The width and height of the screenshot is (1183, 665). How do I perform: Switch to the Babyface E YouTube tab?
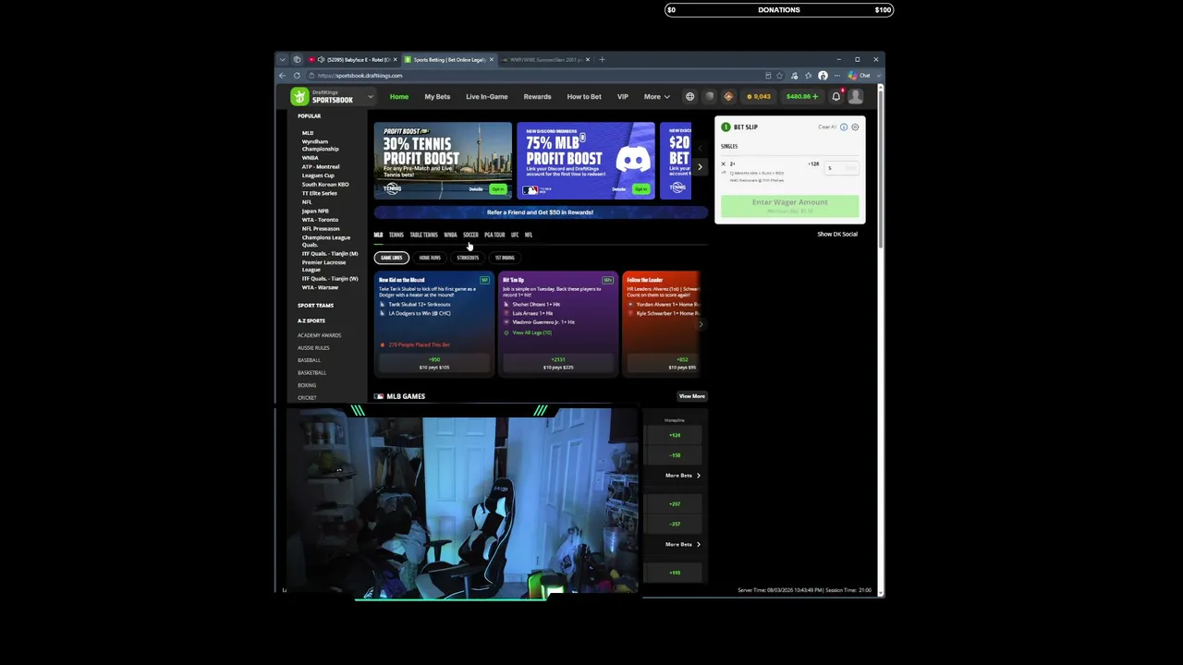pyautogui.click(x=351, y=60)
